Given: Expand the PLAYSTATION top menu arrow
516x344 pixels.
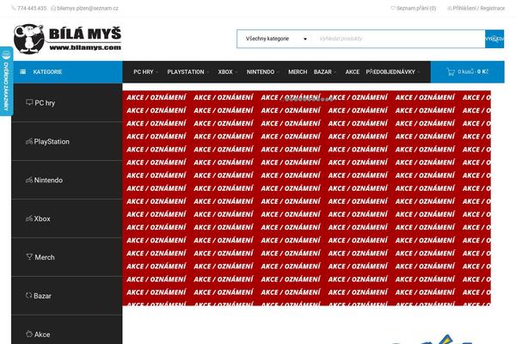Looking at the screenshot, I should pos(207,72).
